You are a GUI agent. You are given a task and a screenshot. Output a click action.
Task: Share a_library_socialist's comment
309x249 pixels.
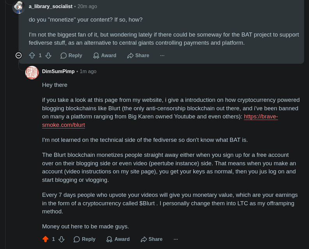pyautogui.click(x=138, y=56)
